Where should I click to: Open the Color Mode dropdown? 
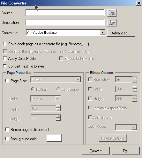click(x=134, y=127)
